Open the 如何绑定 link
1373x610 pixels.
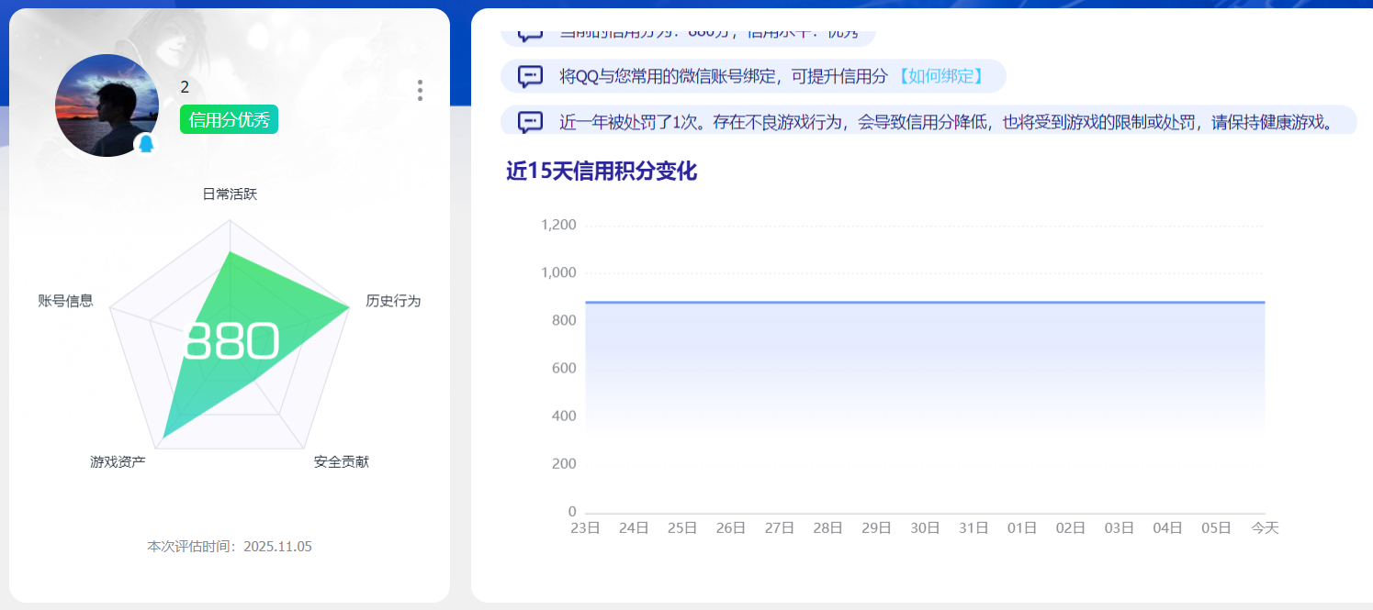point(941,76)
